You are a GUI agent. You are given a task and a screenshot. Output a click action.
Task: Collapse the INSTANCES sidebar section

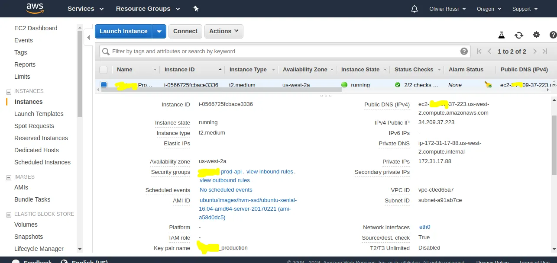[8, 92]
